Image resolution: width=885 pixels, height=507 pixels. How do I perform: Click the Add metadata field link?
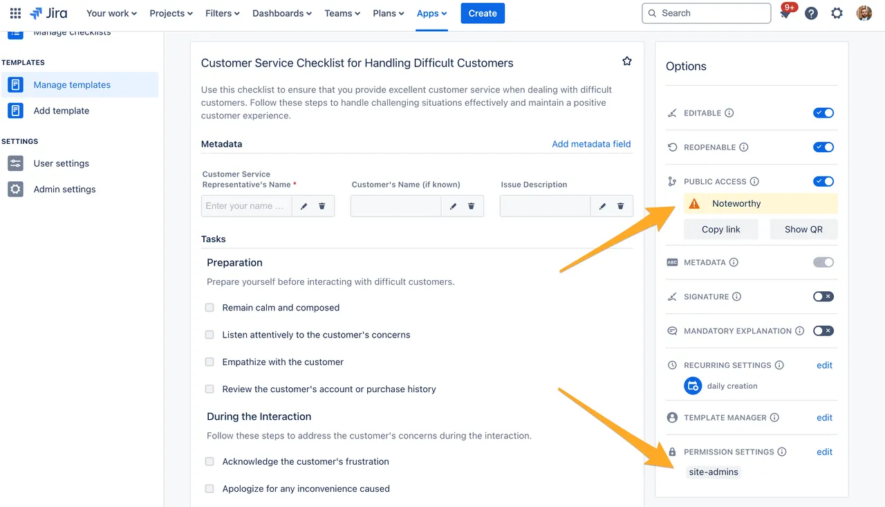click(x=591, y=144)
